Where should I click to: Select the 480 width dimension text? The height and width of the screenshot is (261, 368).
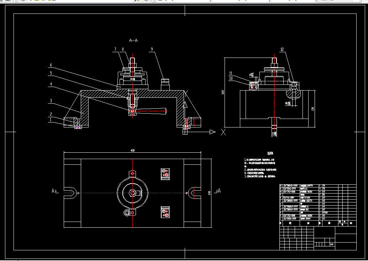[x=132, y=151]
